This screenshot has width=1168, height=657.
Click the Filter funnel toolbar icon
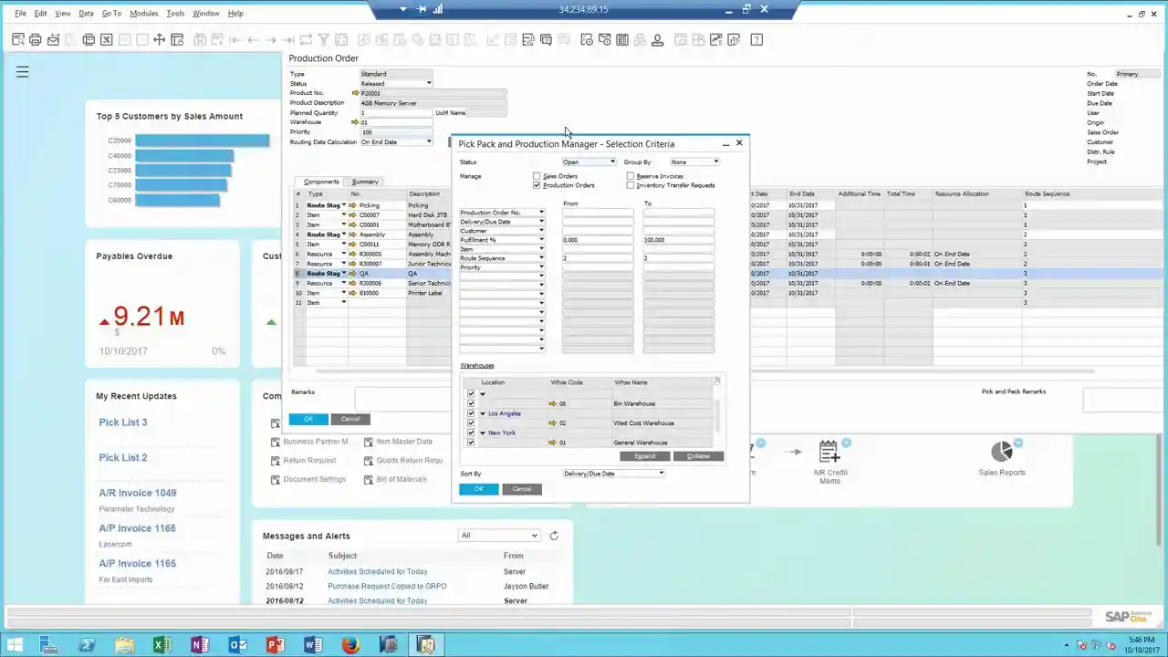pyautogui.click(x=323, y=39)
